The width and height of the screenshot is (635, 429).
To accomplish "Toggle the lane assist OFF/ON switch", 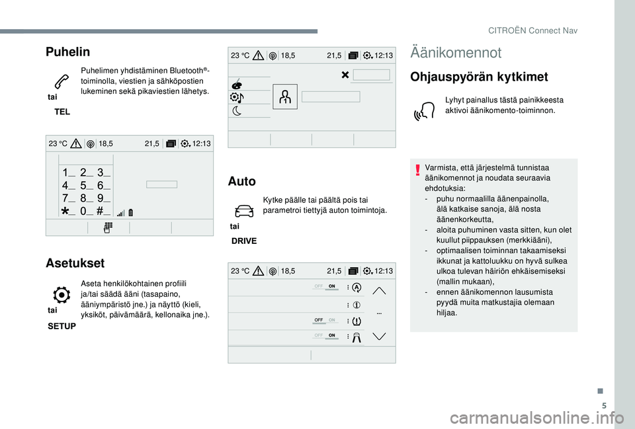I will pyautogui.click(x=325, y=336).
